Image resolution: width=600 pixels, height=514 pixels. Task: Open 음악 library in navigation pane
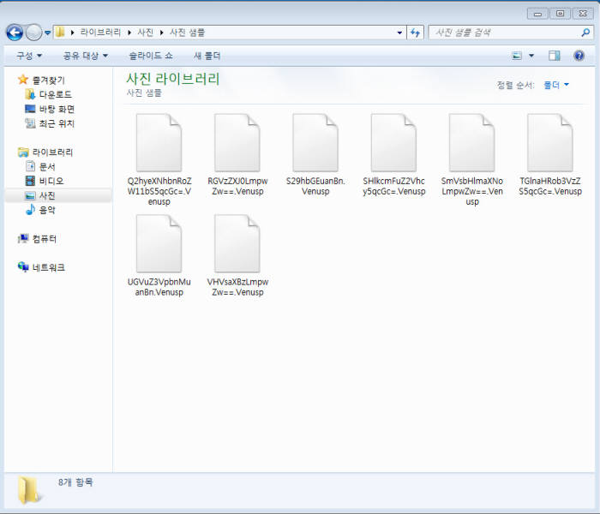47,210
